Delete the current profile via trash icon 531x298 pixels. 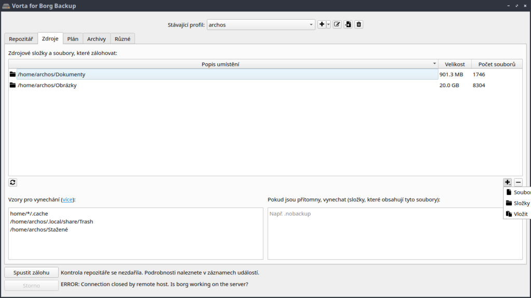pyautogui.click(x=359, y=24)
